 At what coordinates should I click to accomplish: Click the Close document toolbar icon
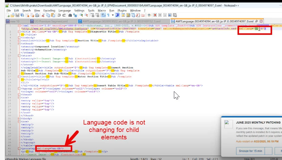click(x=27, y=15)
